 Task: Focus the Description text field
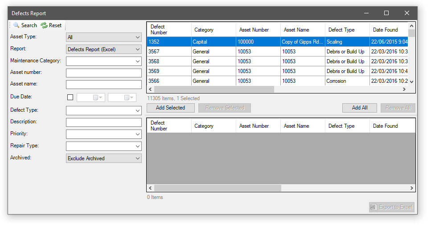[103, 122]
